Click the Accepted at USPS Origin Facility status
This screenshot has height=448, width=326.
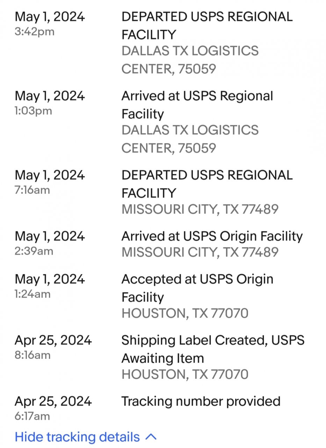tap(197, 288)
